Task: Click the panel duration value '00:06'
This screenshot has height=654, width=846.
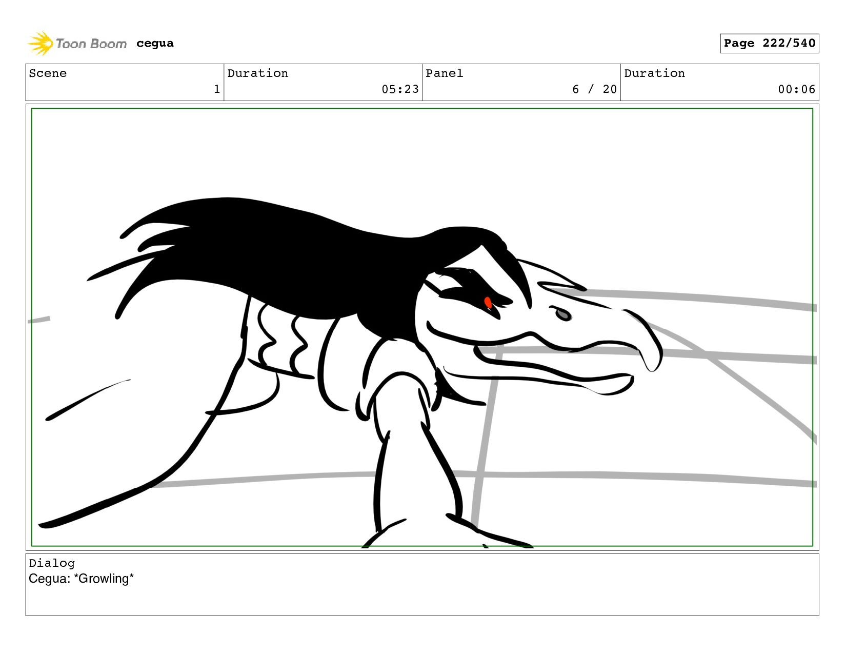Action: (796, 89)
